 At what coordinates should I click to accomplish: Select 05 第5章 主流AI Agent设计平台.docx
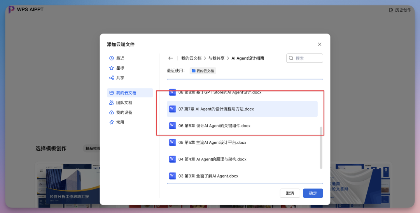pyautogui.click(x=242, y=143)
